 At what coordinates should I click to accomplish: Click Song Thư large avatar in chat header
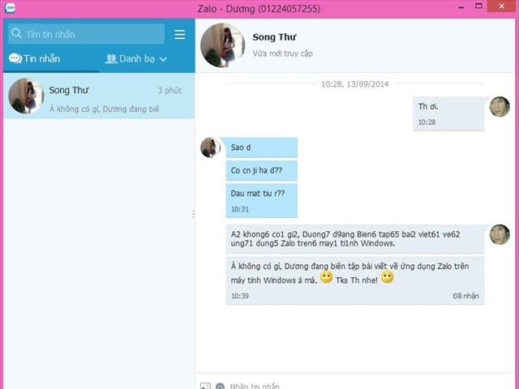click(223, 45)
